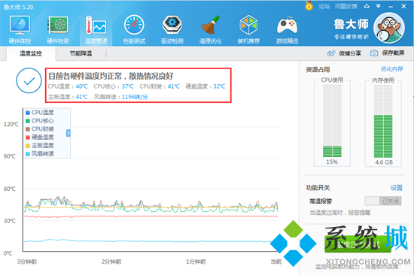The width and height of the screenshot is (414, 275).
Task: Click 优化内存 optimize memory link
Action: pos(391,69)
